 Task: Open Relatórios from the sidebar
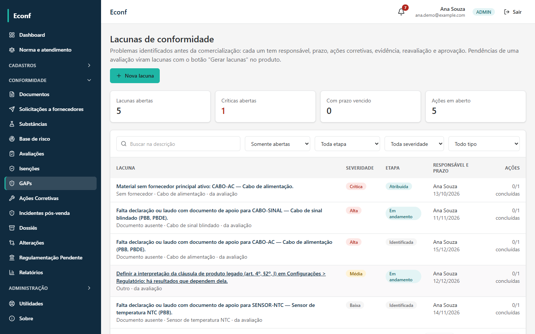[x=51, y=272]
